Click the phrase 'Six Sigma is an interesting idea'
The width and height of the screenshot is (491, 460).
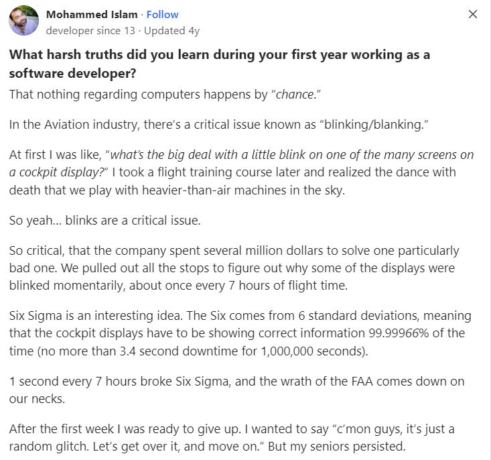(x=96, y=315)
